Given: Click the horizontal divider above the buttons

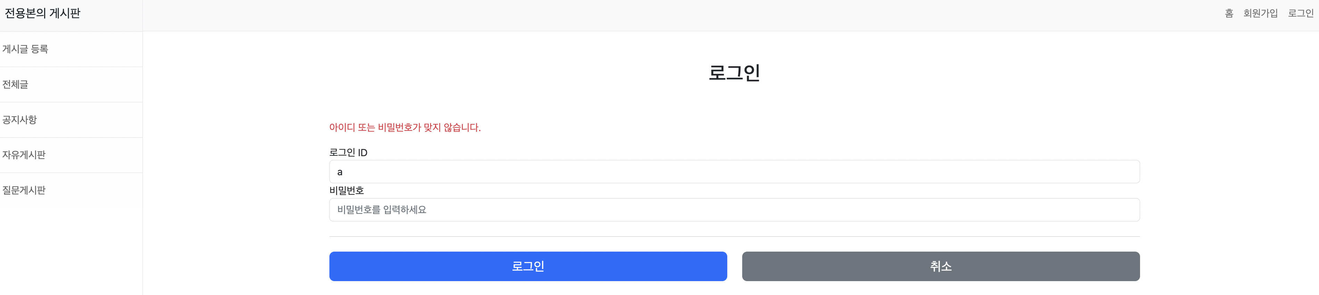Looking at the screenshot, I should (x=734, y=236).
